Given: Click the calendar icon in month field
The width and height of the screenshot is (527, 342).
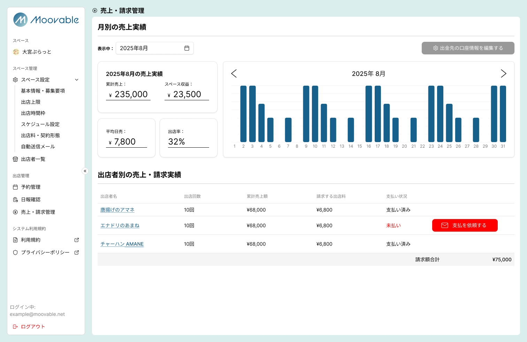Looking at the screenshot, I should click(x=187, y=48).
